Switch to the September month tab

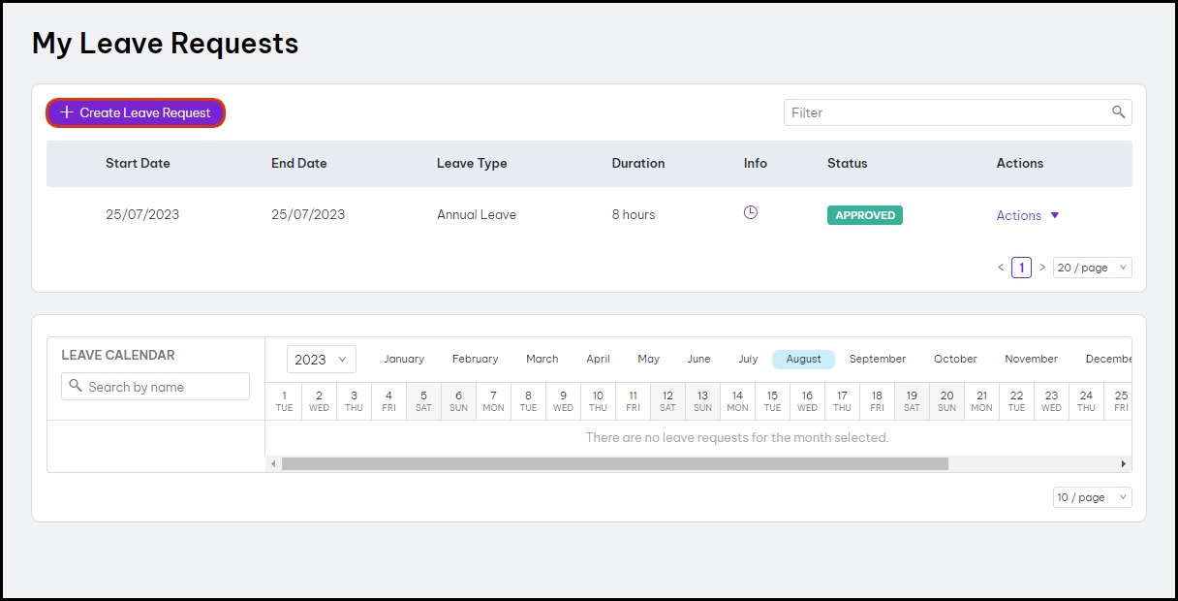(x=877, y=359)
